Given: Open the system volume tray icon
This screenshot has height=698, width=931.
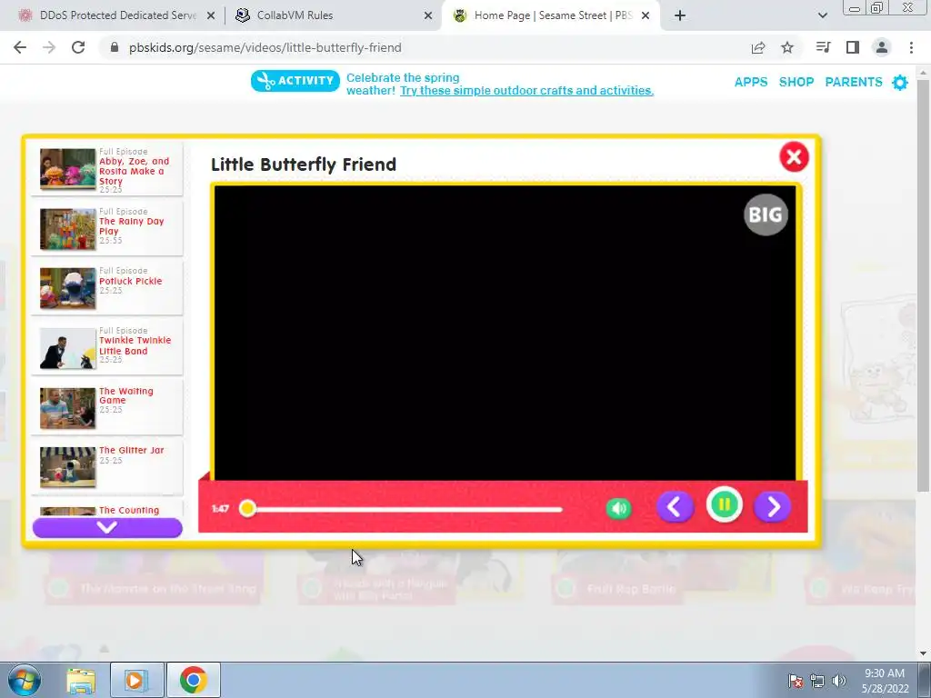Looking at the screenshot, I should coord(839,681).
